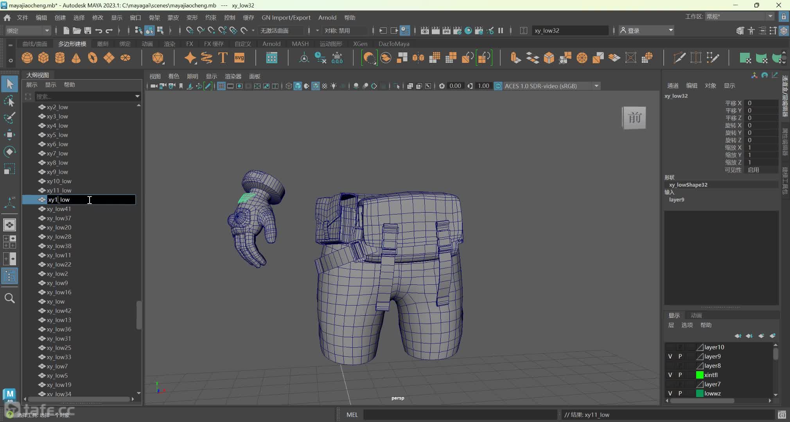Screen dimensions: 790x422
Task: Open the 变形 menu
Action: (192, 18)
